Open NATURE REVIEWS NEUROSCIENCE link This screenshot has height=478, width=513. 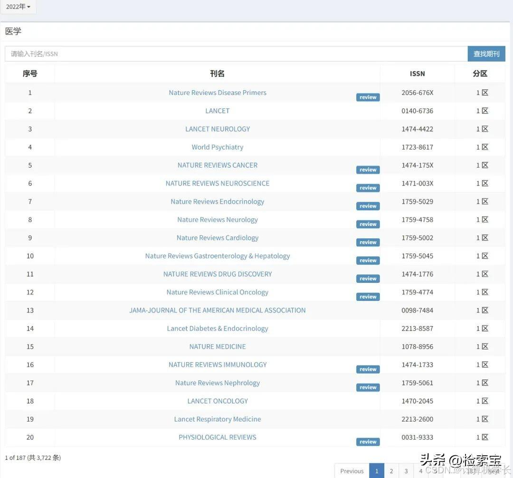(218, 183)
